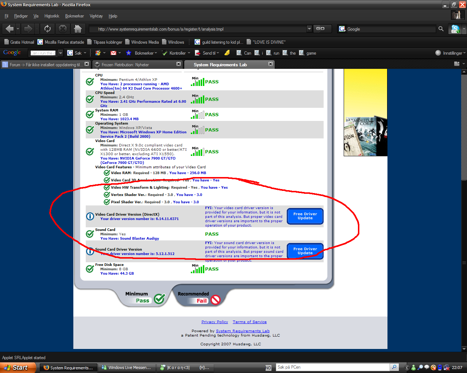This screenshot has height=373, width=467.
Task: Expand the Bokmerker dropdown in Google toolbar
Action: 156,53
